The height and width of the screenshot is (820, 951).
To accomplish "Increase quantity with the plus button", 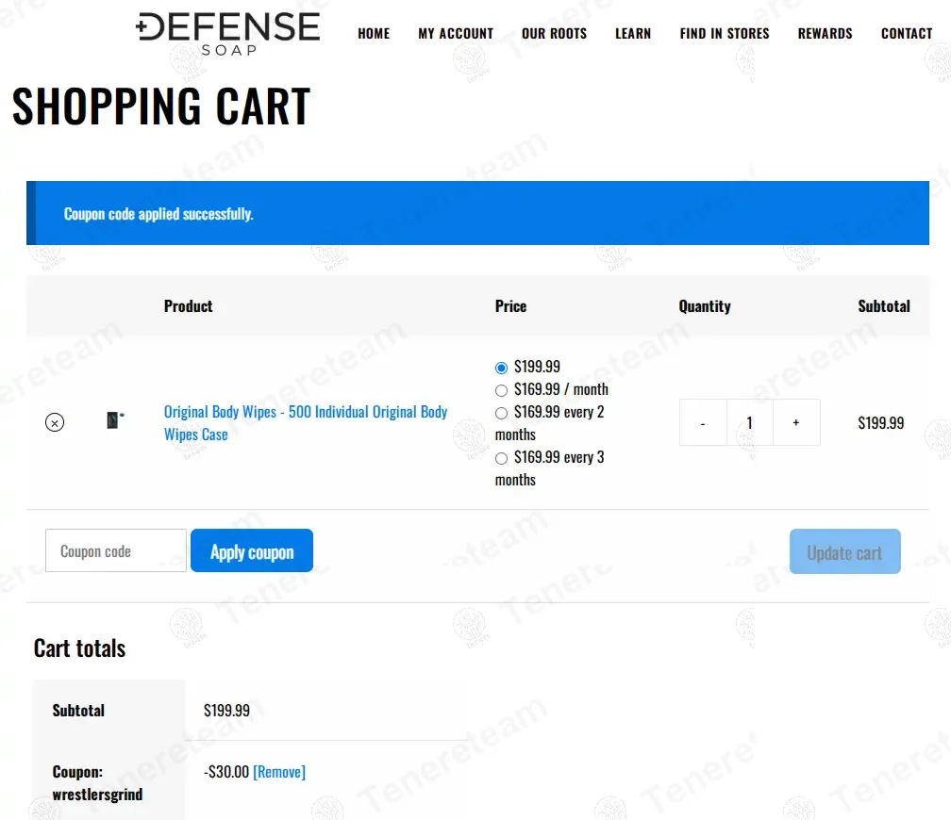I will pos(796,422).
